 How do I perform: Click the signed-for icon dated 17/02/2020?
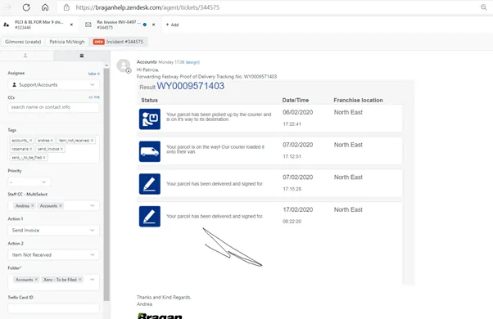150,216
